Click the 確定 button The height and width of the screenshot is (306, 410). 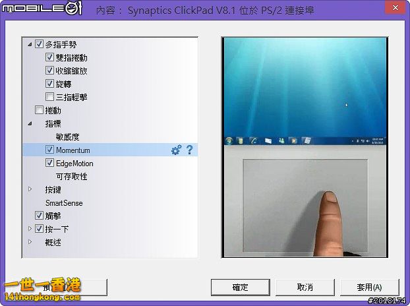coord(240,288)
